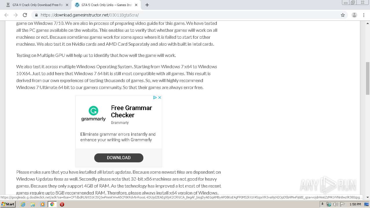370x208 pixels.
Task: Click the Grammarly advertiser name text
Action: coord(120,123)
